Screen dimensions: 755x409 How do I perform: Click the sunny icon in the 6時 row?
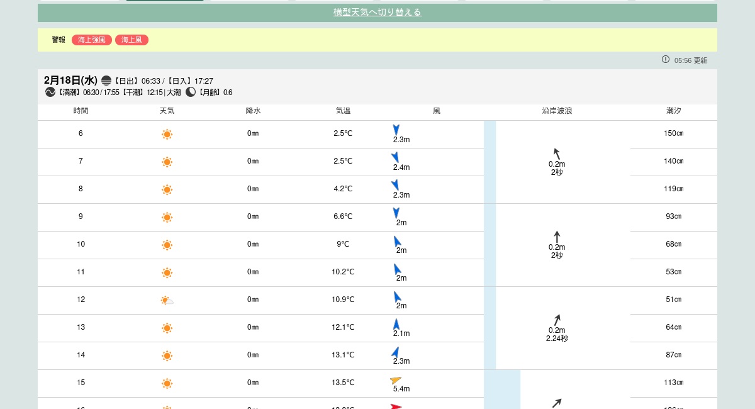click(167, 134)
